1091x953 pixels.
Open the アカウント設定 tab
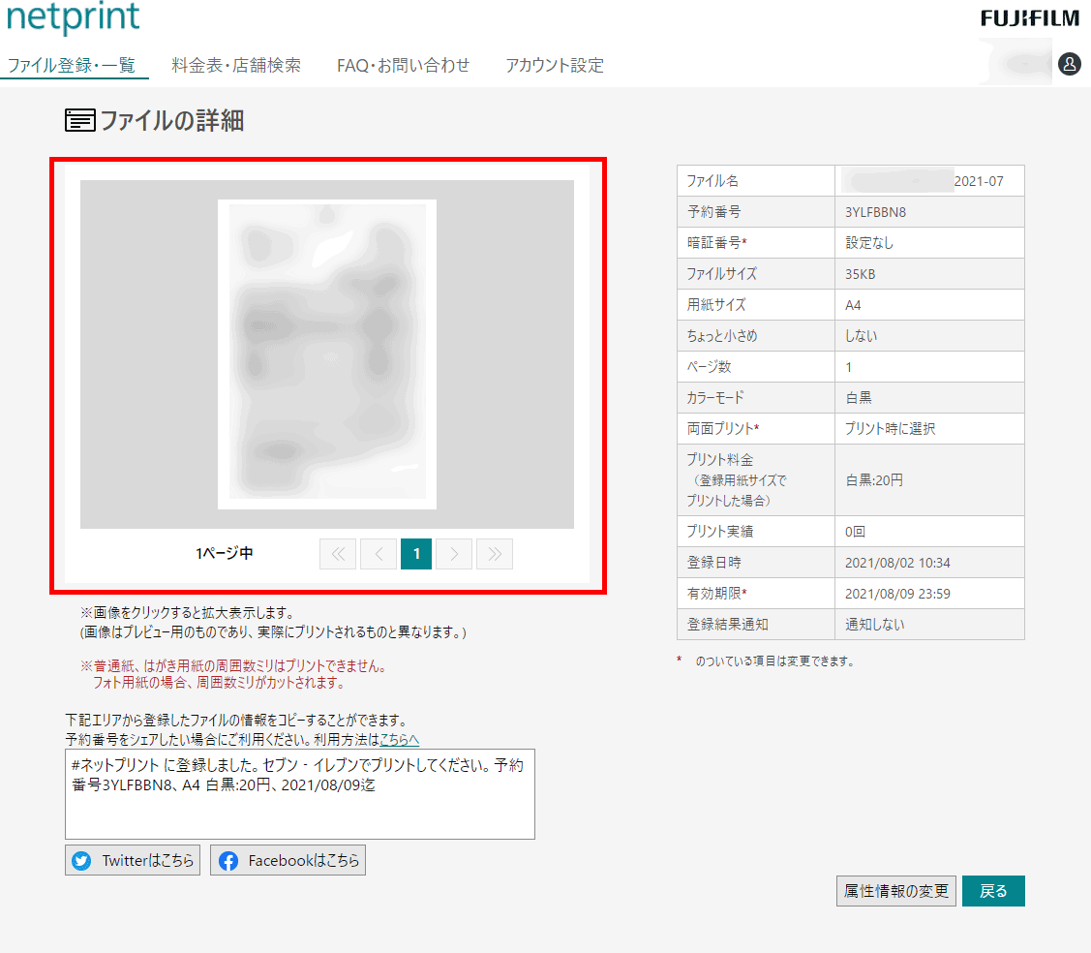tap(553, 65)
